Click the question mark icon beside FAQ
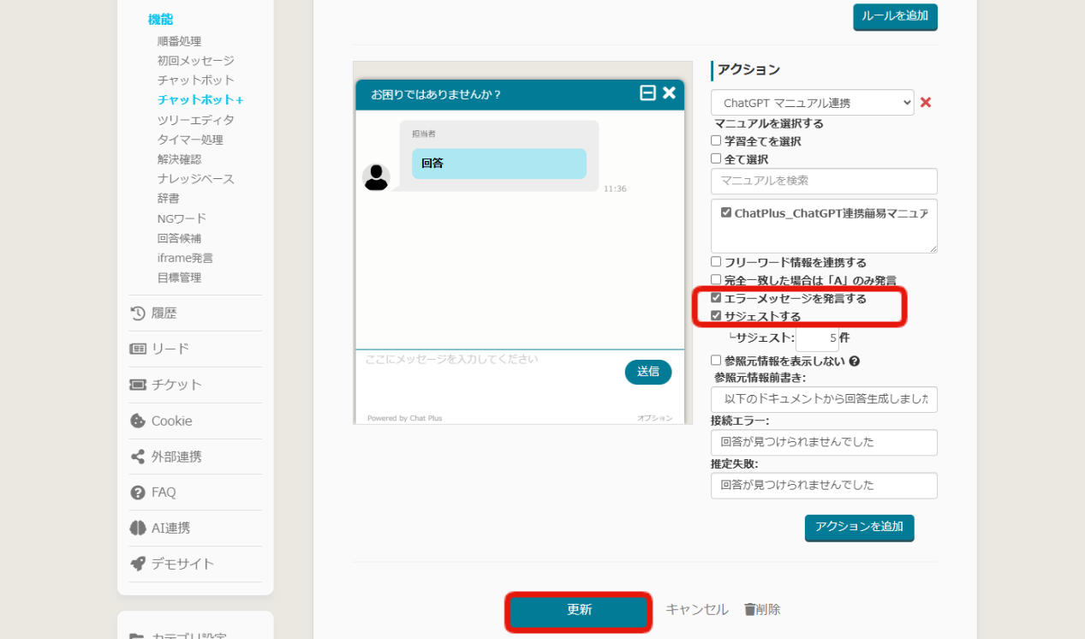 pos(138,493)
